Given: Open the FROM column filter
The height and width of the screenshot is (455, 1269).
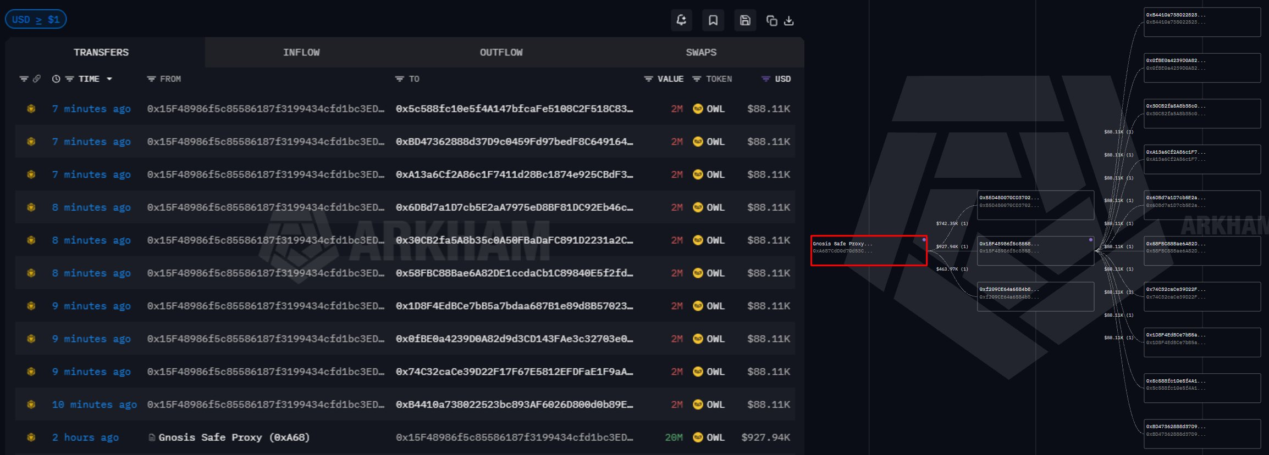Looking at the screenshot, I should click(151, 79).
